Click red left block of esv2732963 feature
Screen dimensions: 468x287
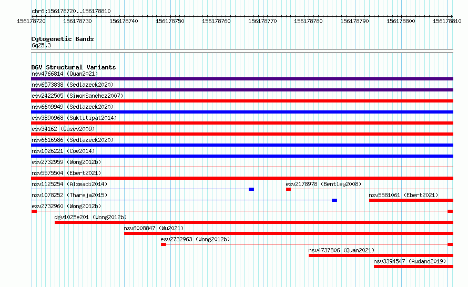163,244
